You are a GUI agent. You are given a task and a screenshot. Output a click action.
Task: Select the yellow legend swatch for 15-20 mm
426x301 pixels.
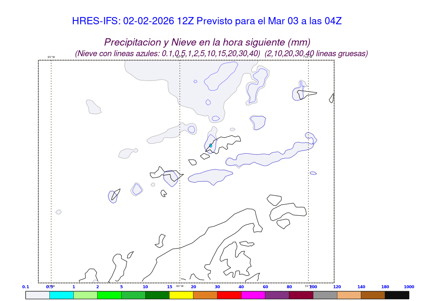pos(181,295)
